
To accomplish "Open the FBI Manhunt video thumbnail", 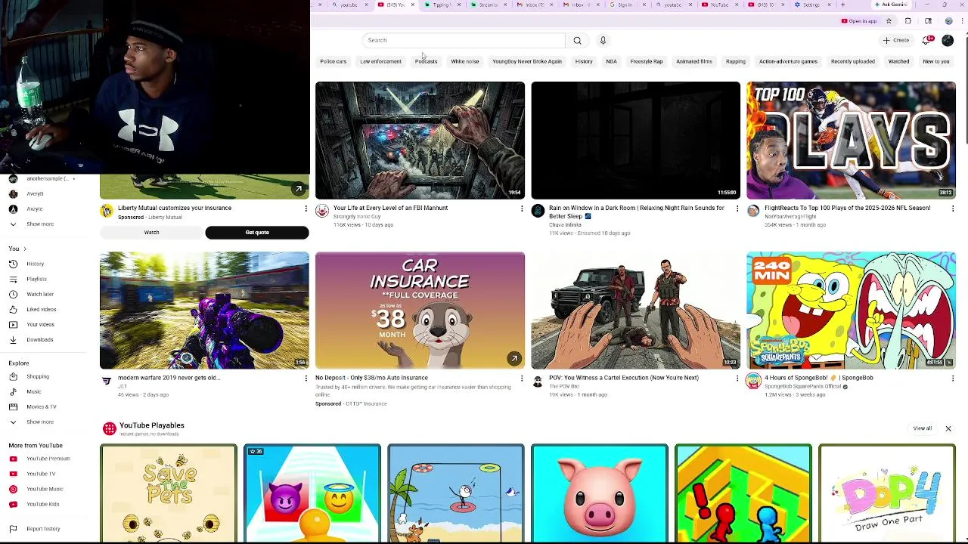I will [x=420, y=140].
